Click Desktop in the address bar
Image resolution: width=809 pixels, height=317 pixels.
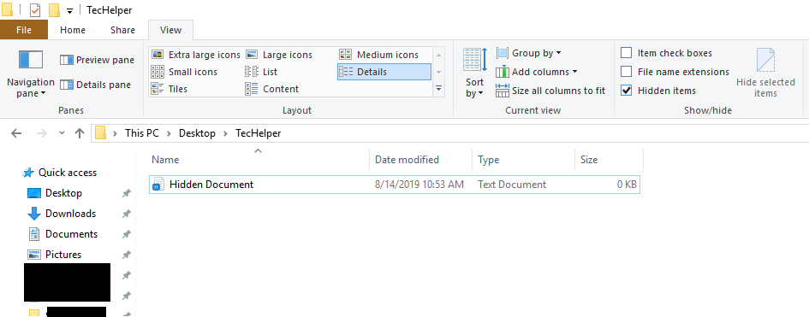coord(197,133)
